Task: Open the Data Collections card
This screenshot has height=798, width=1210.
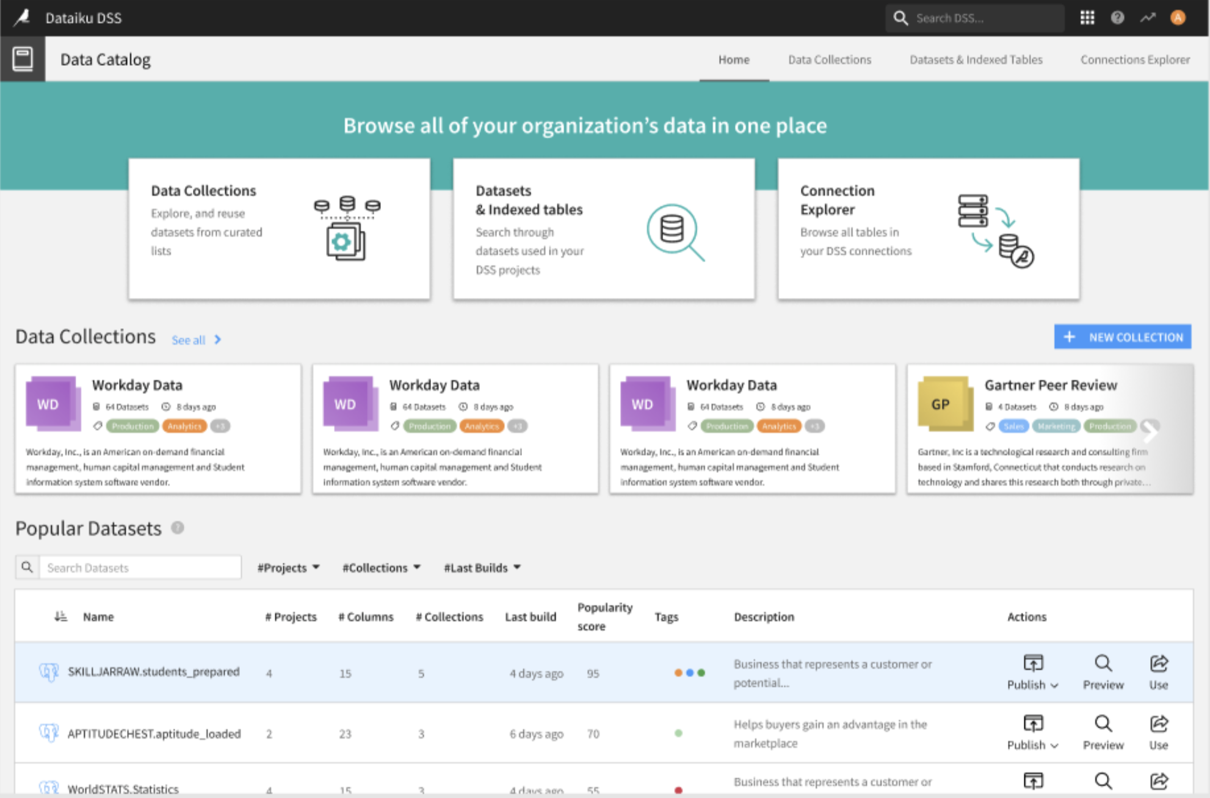Action: point(279,229)
